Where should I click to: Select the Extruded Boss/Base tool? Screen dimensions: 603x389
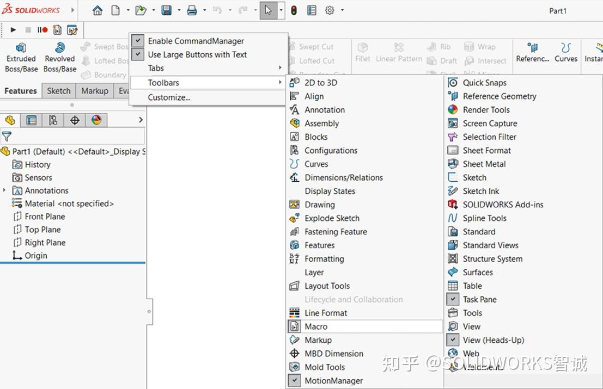(21, 58)
